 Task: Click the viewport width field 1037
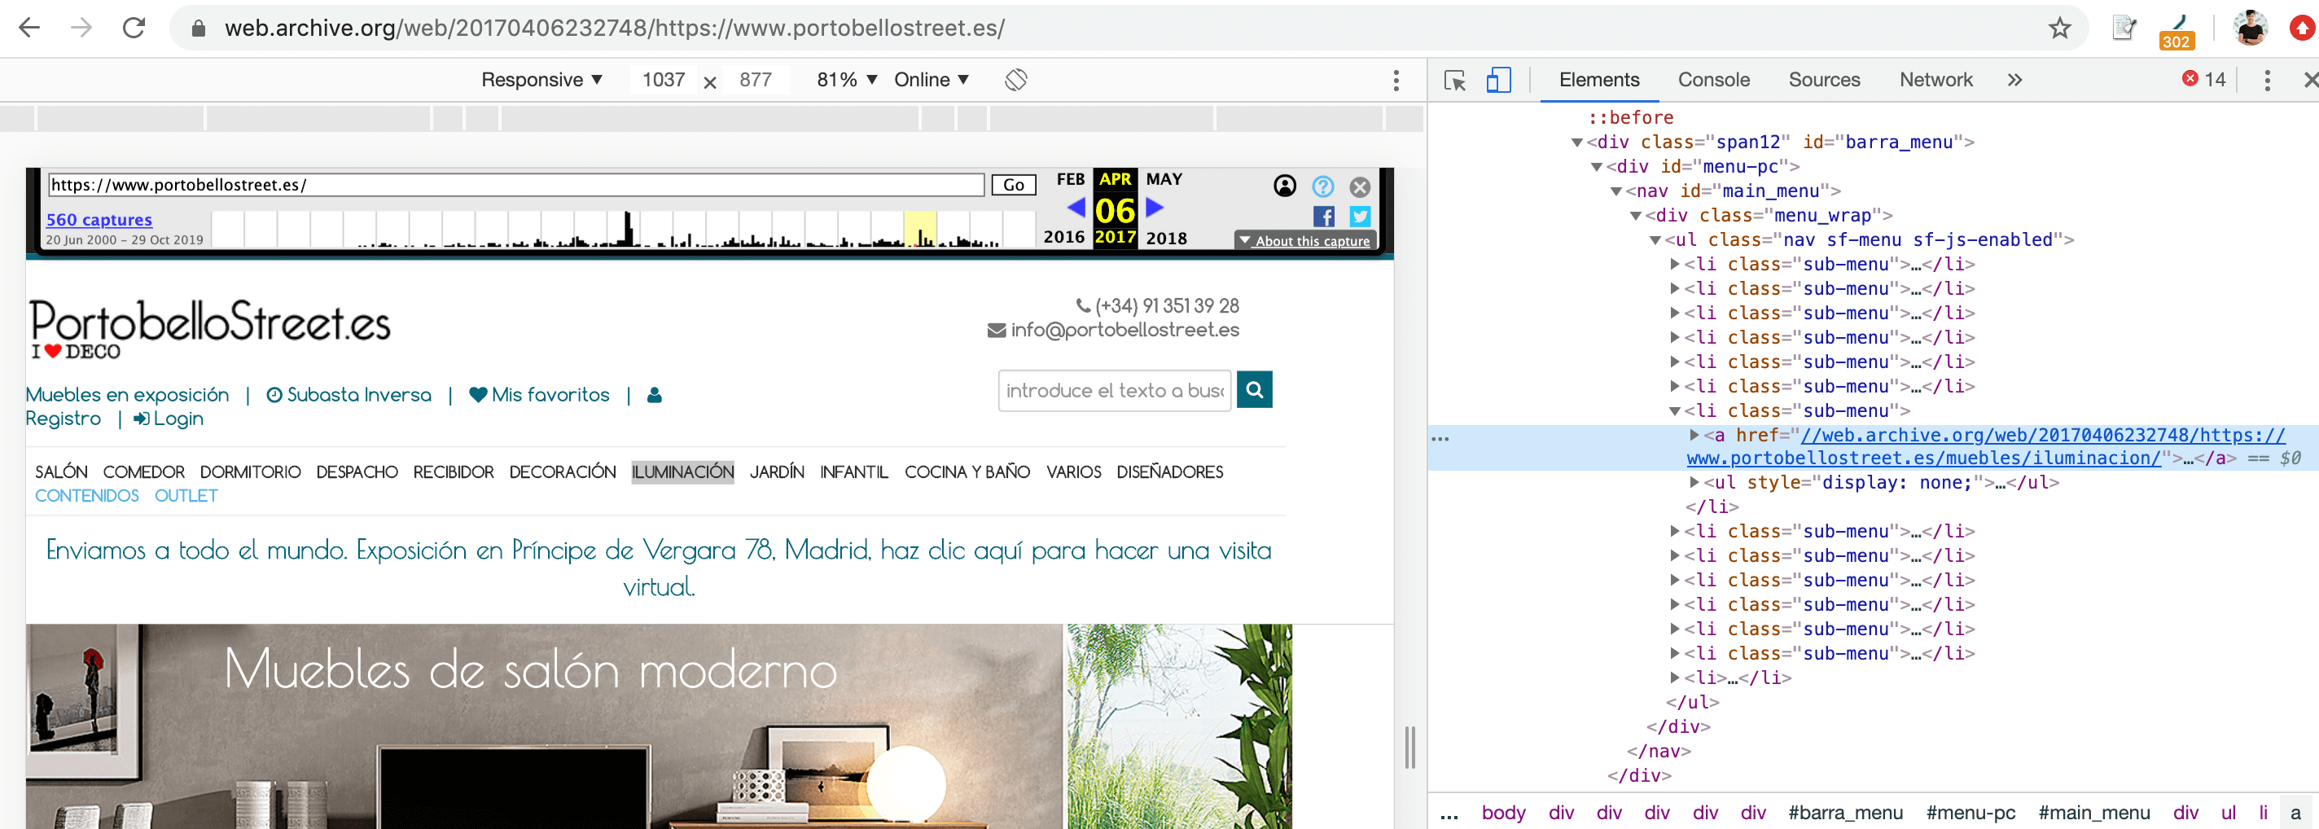coord(664,80)
